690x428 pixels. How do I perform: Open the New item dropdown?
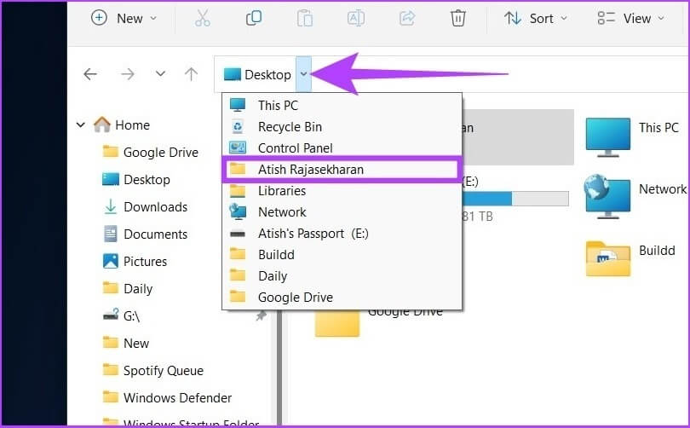124,19
